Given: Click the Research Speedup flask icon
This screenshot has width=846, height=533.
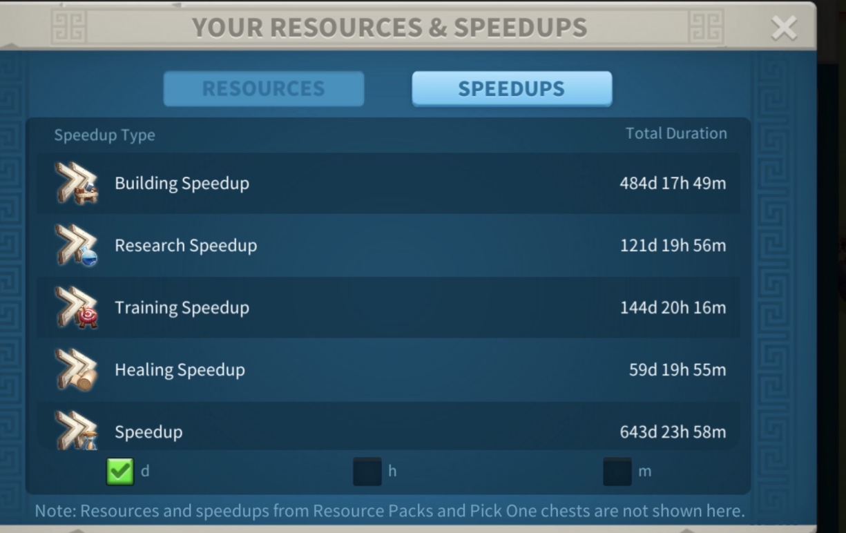Looking at the screenshot, I should tap(77, 246).
